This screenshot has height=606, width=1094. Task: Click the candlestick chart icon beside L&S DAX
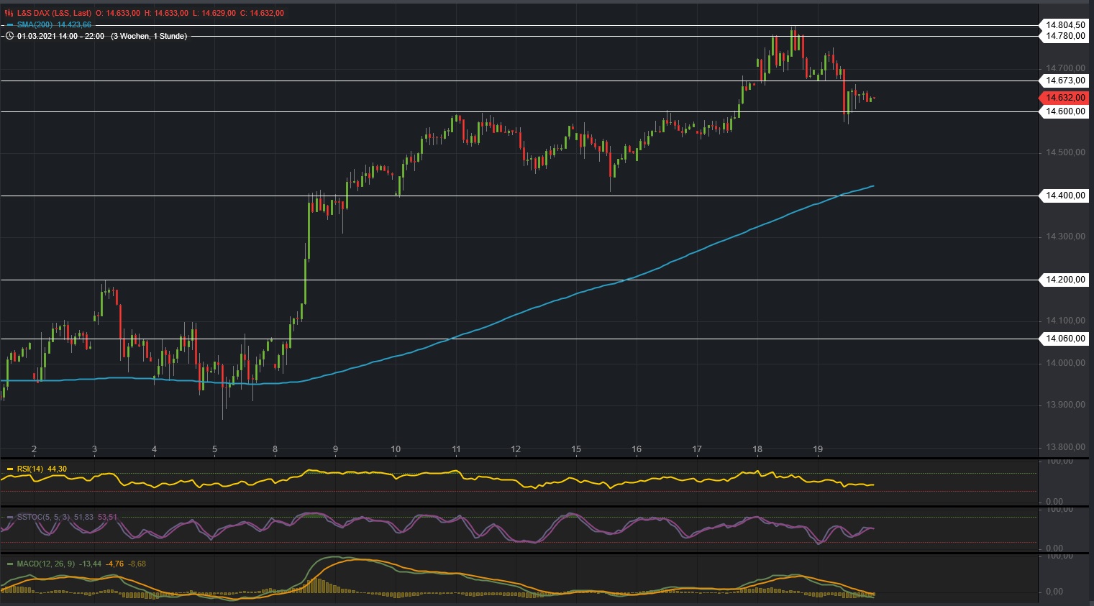9,13
